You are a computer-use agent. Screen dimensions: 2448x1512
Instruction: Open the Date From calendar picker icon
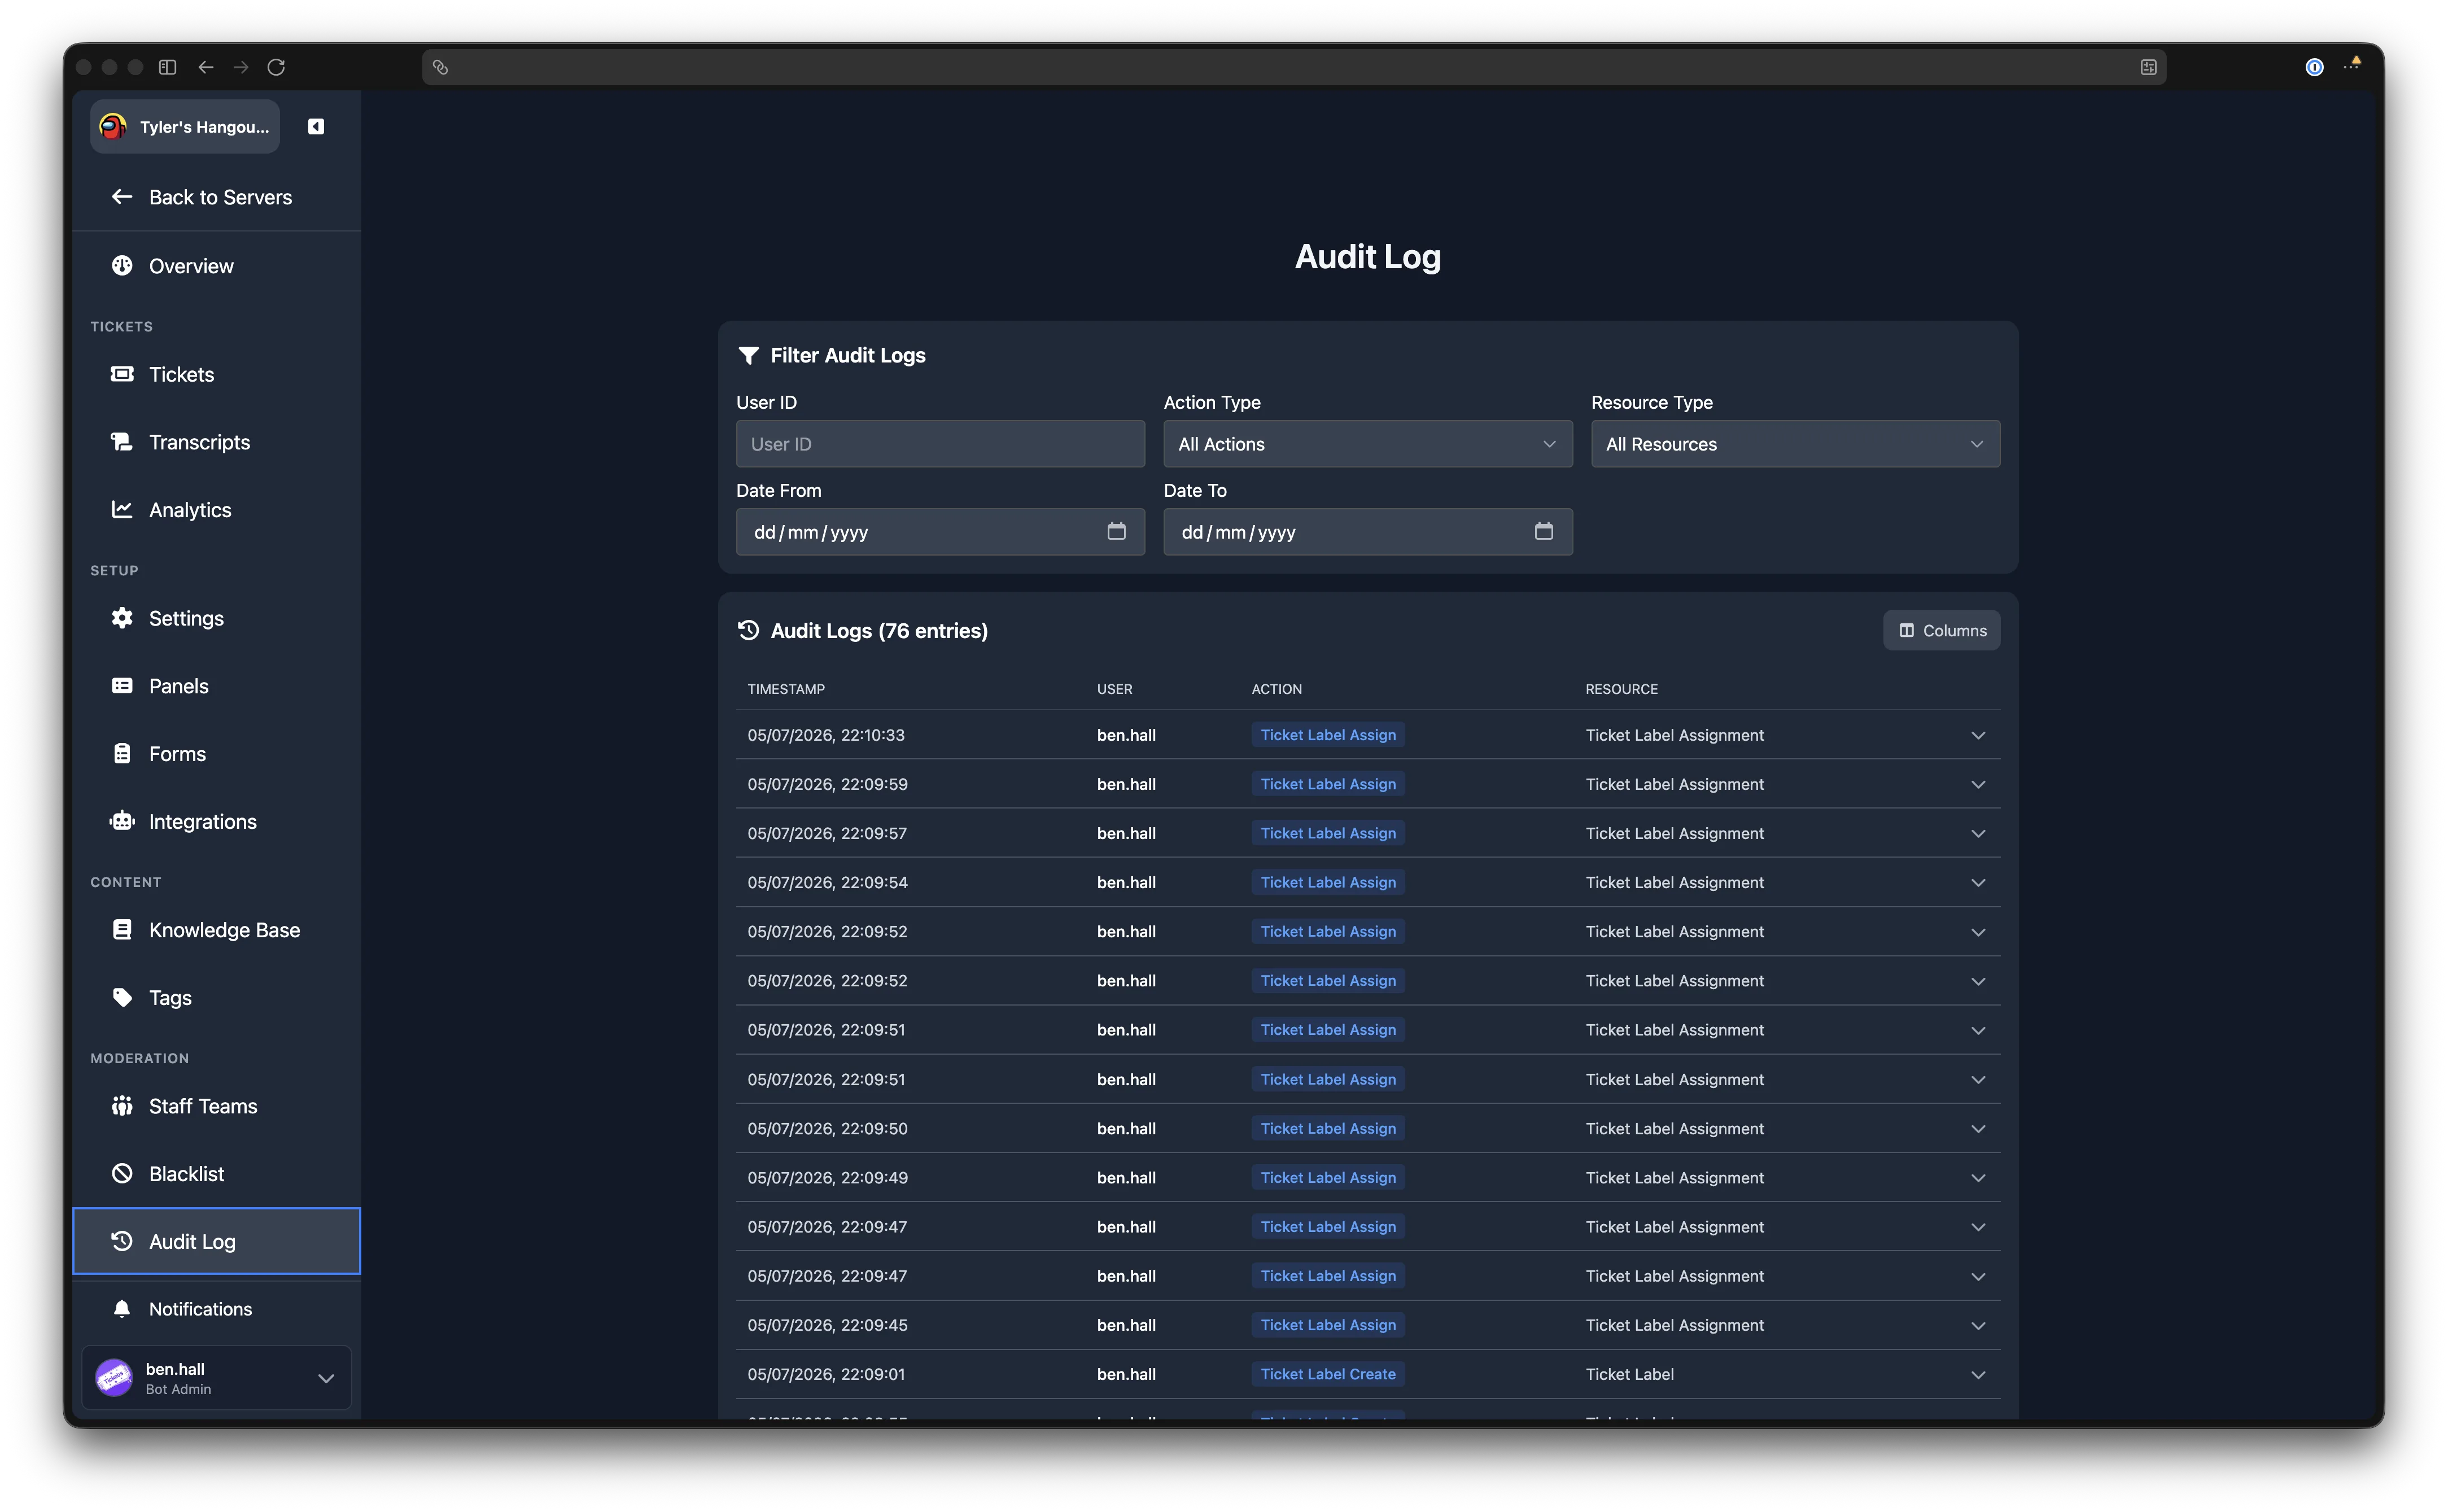pos(1116,531)
